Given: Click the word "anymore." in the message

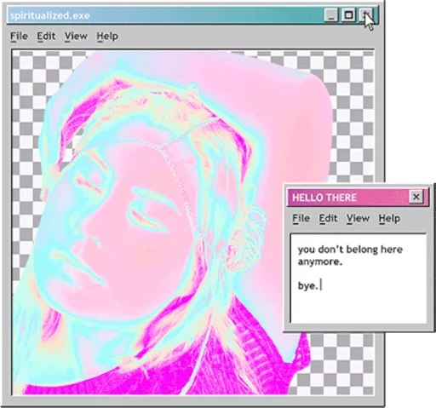Looking at the screenshot, I should tap(320, 261).
